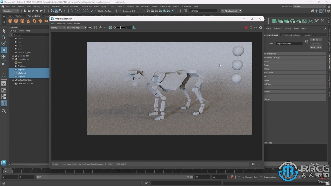Click the Copy Tab button
This screenshot has width=331, height=186.
point(315,164)
